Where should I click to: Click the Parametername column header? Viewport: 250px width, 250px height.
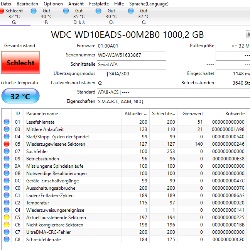[x=73, y=114]
